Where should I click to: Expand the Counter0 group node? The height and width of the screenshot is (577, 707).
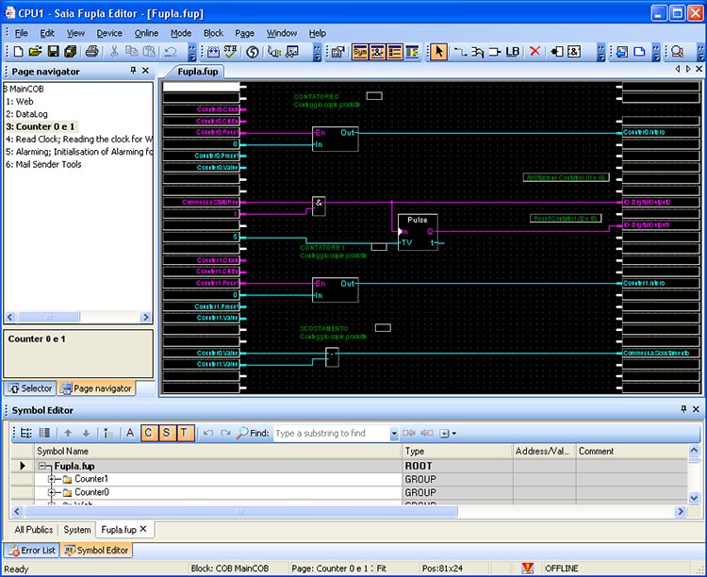(52, 492)
